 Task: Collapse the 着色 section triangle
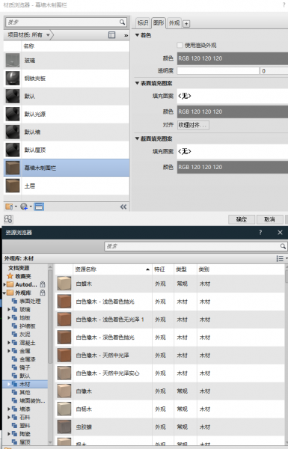(137, 35)
